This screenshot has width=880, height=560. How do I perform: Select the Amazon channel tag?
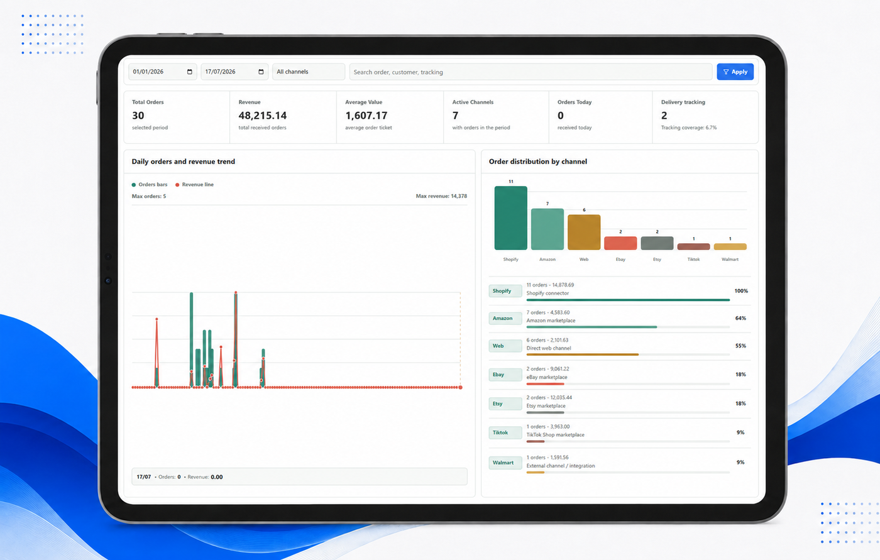(505, 319)
